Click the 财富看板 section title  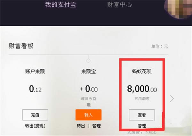pyautogui.click(x=21, y=46)
